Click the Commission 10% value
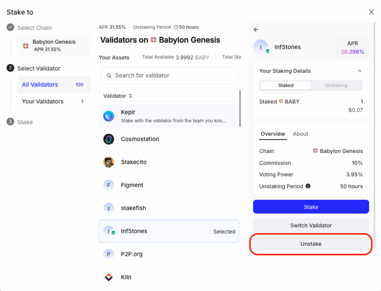The image size is (381, 291). (357, 163)
